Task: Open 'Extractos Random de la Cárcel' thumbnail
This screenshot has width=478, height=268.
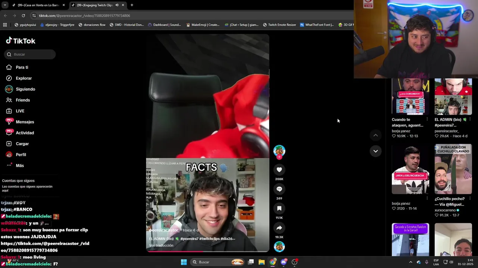Action: point(410,240)
